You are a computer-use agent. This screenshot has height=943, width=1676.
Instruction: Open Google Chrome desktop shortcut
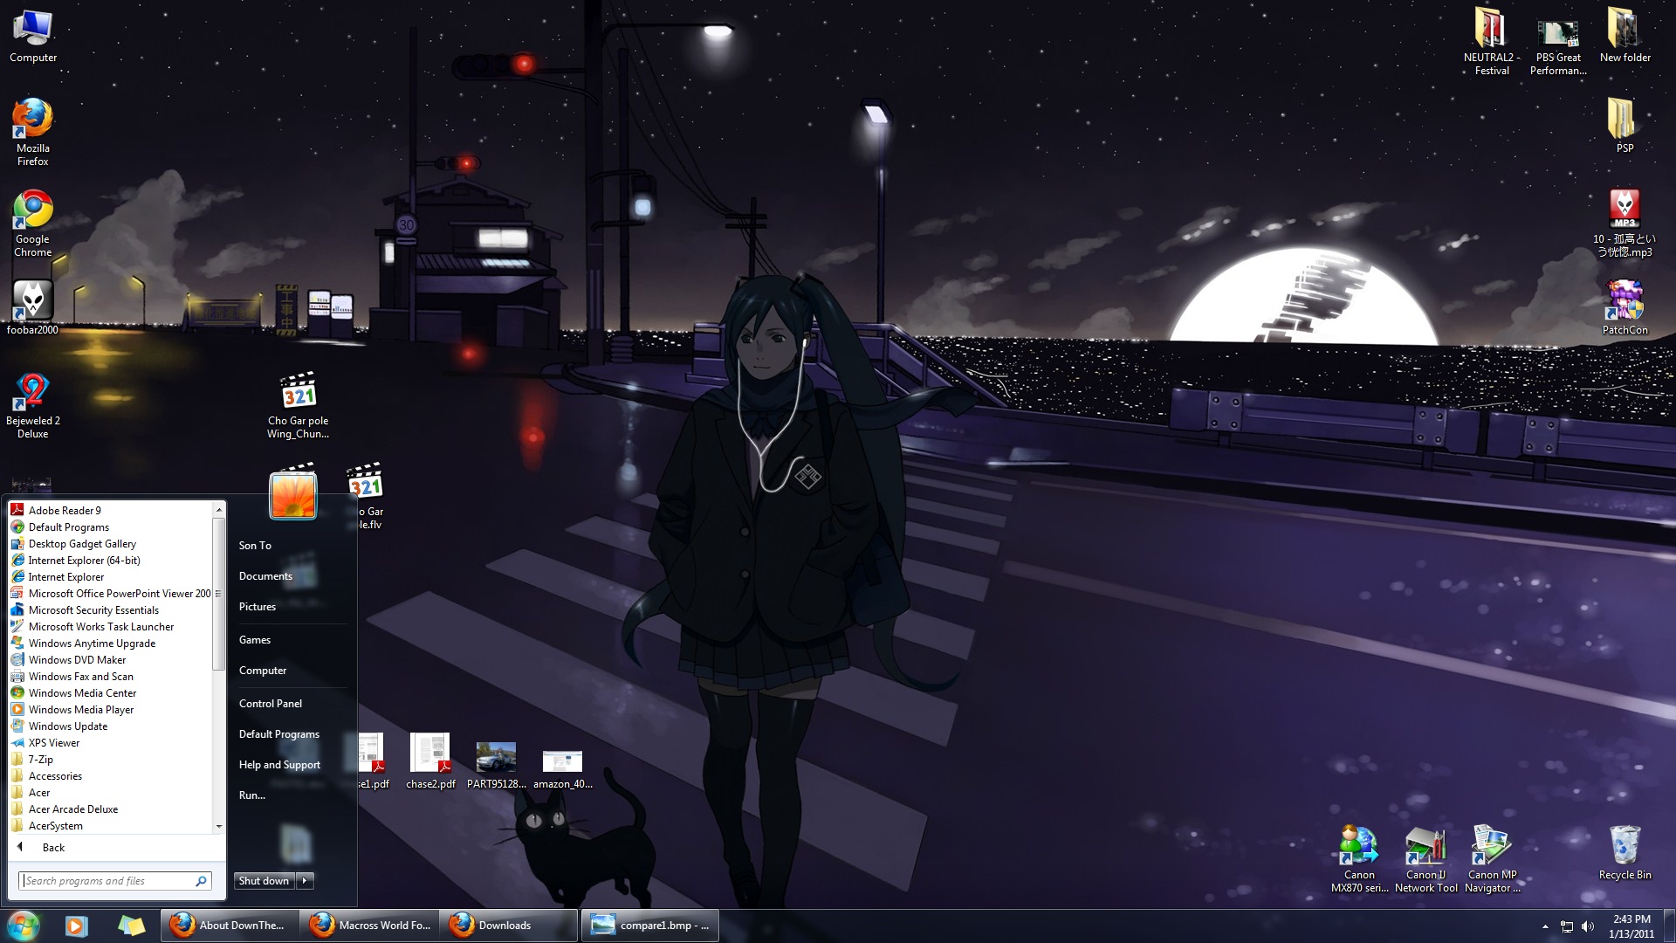click(33, 224)
